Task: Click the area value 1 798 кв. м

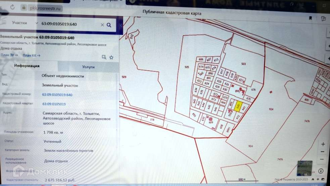Action: 53,133
